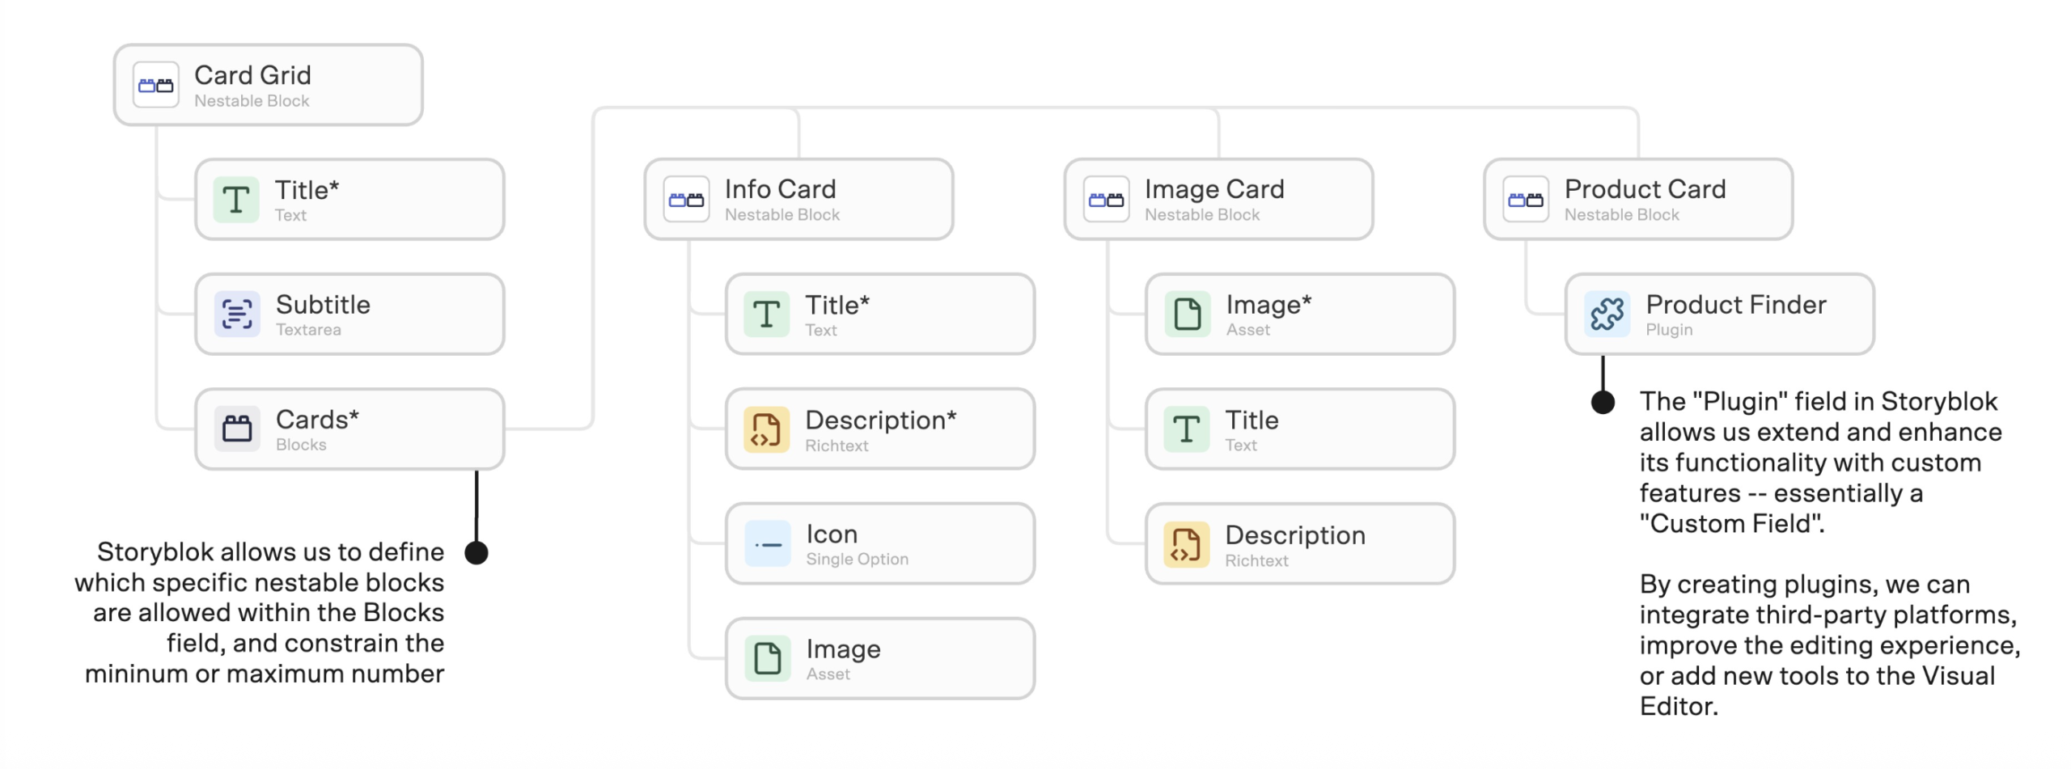Select the Card Grid root node
Screen dimensions: 2071x769
pyautogui.click(x=268, y=85)
